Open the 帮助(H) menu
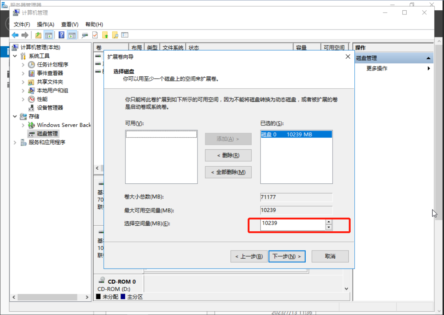The height and width of the screenshot is (315, 444). coord(94,24)
